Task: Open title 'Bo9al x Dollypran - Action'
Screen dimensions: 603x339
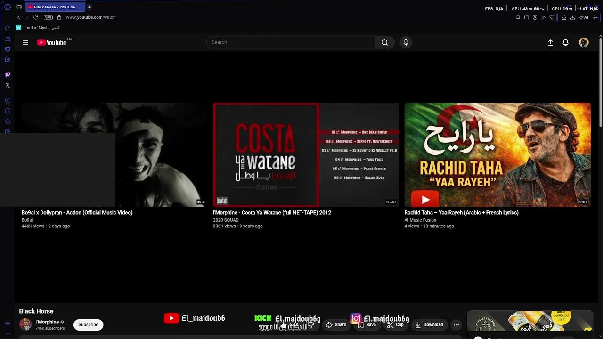Action: pos(77,213)
